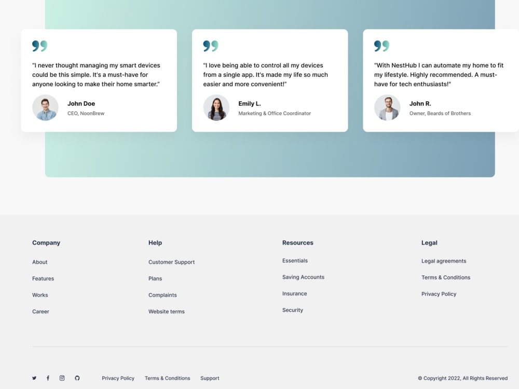Click the "With NestHub I can automate" testimonial

(x=439, y=75)
